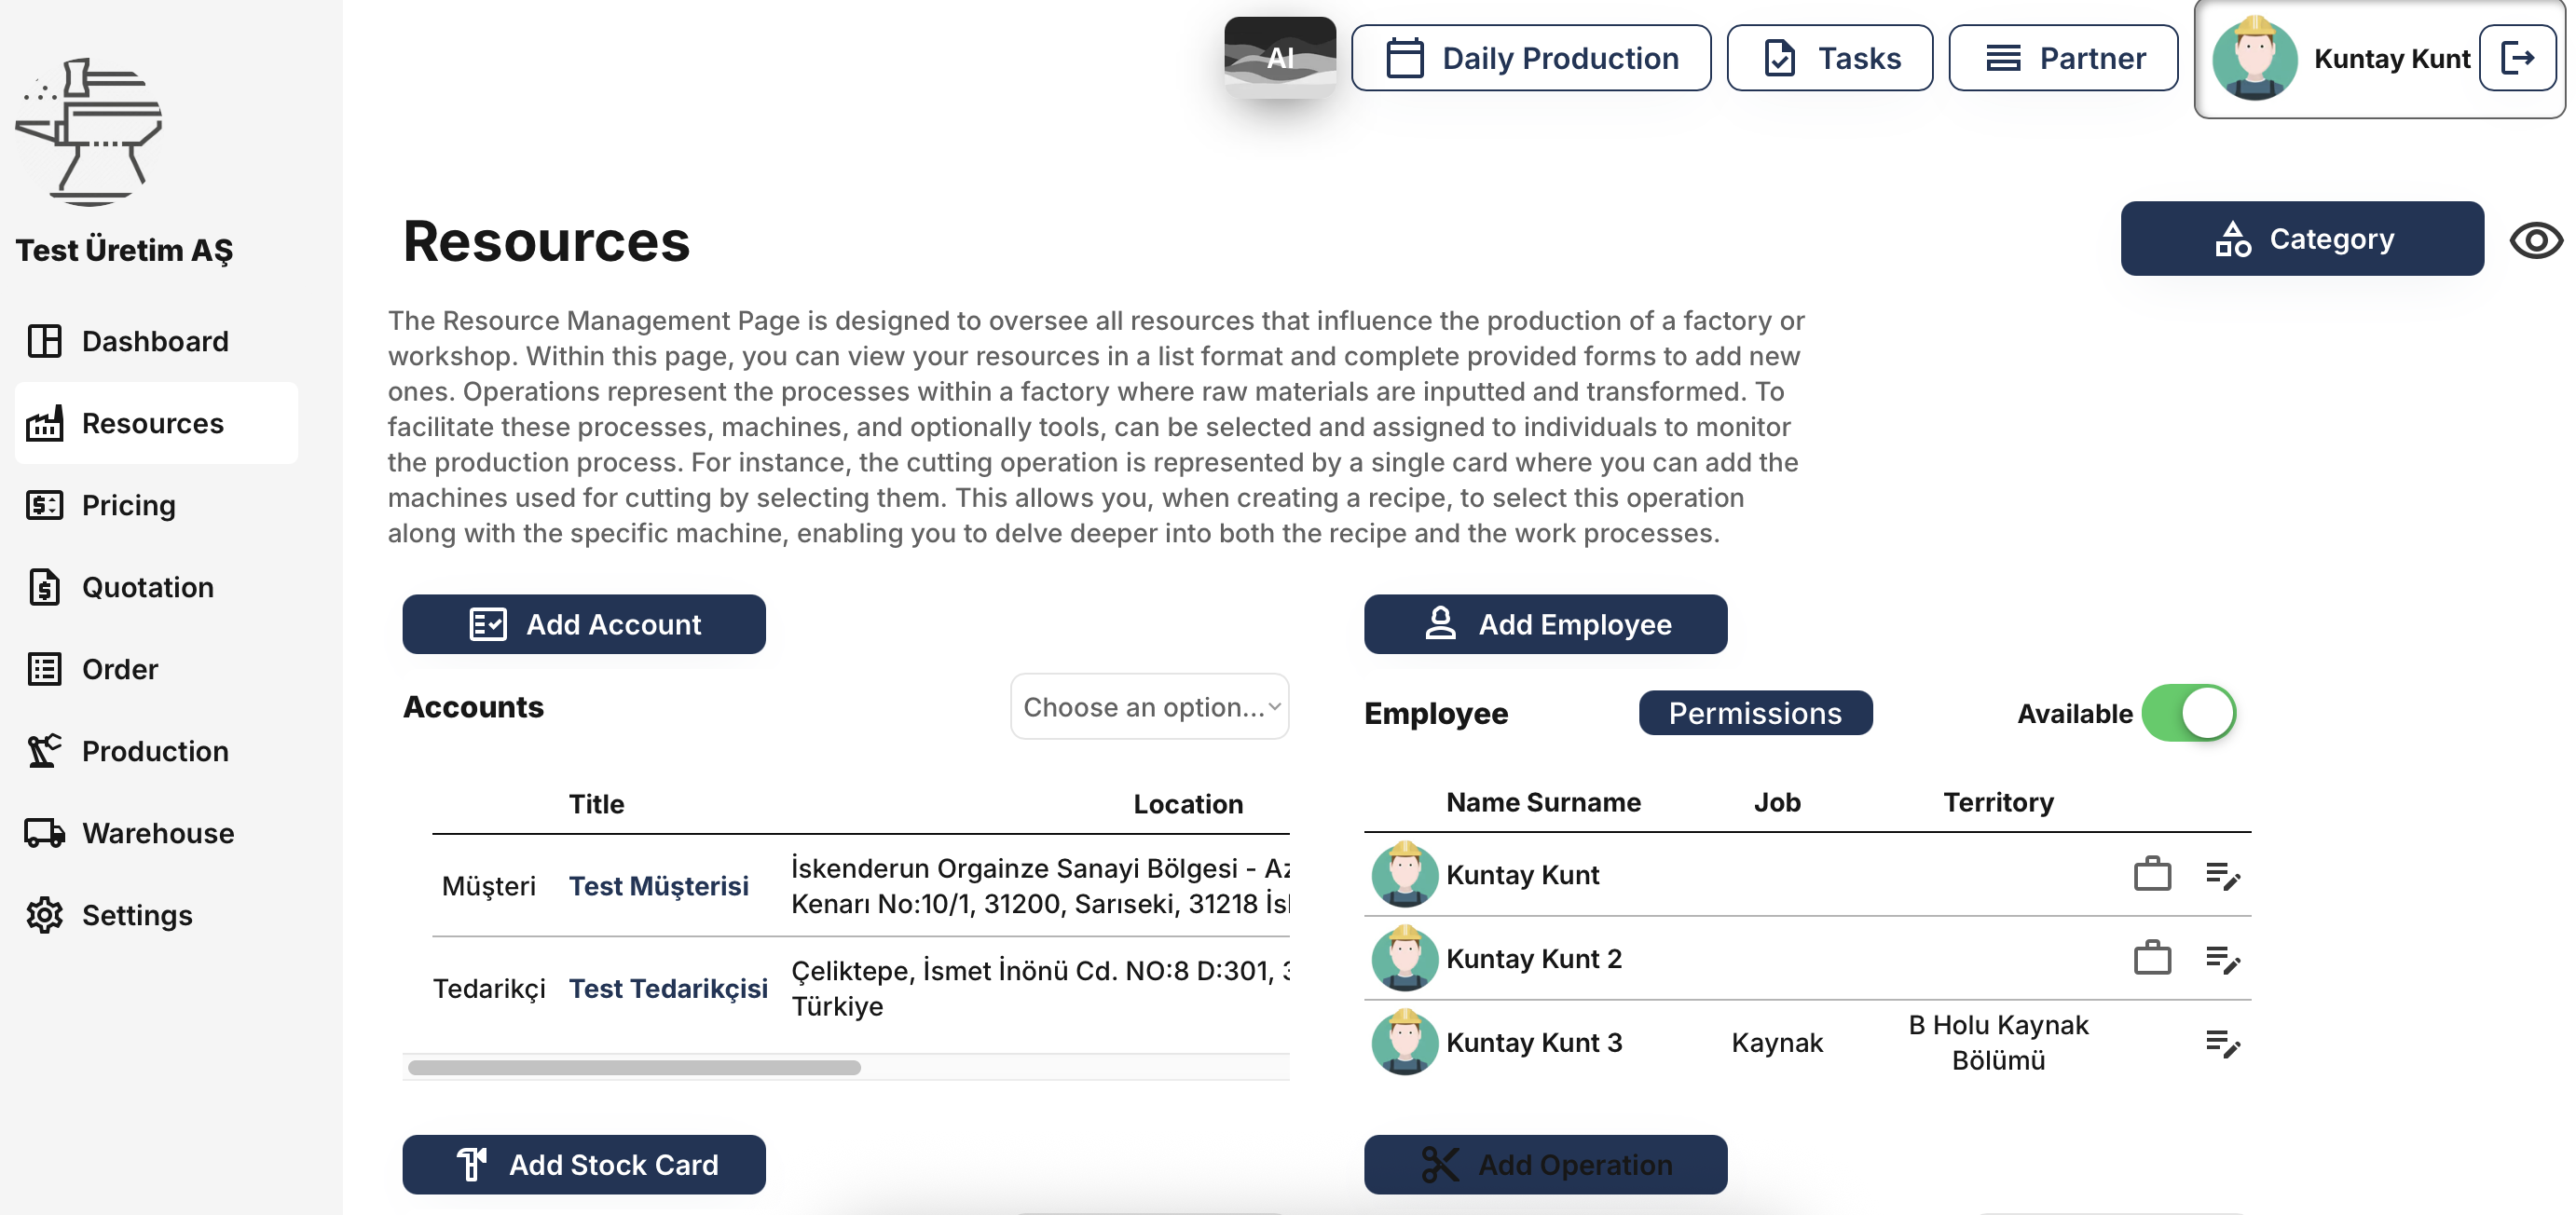Click edit icon for Kuntay Kunt 3
The image size is (2576, 1215).
(2221, 1043)
